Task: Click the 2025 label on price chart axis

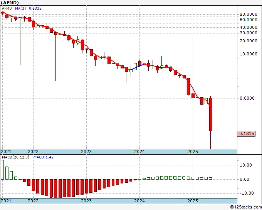Action: point(193,152)
